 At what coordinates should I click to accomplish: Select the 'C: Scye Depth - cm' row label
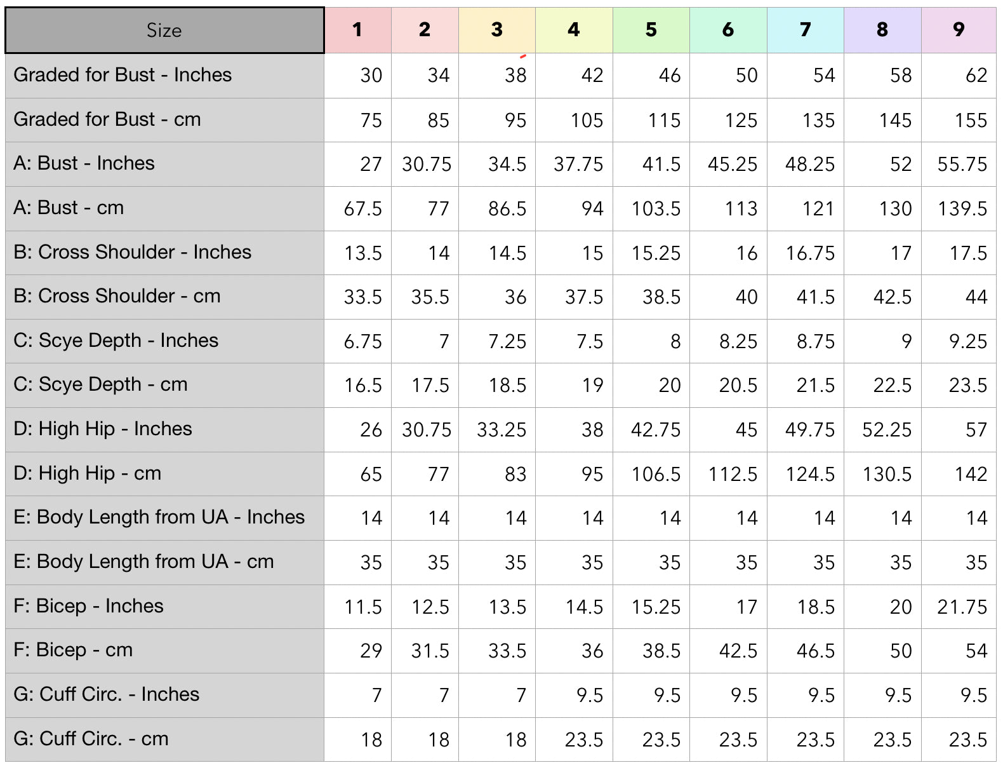pos(100,384)
